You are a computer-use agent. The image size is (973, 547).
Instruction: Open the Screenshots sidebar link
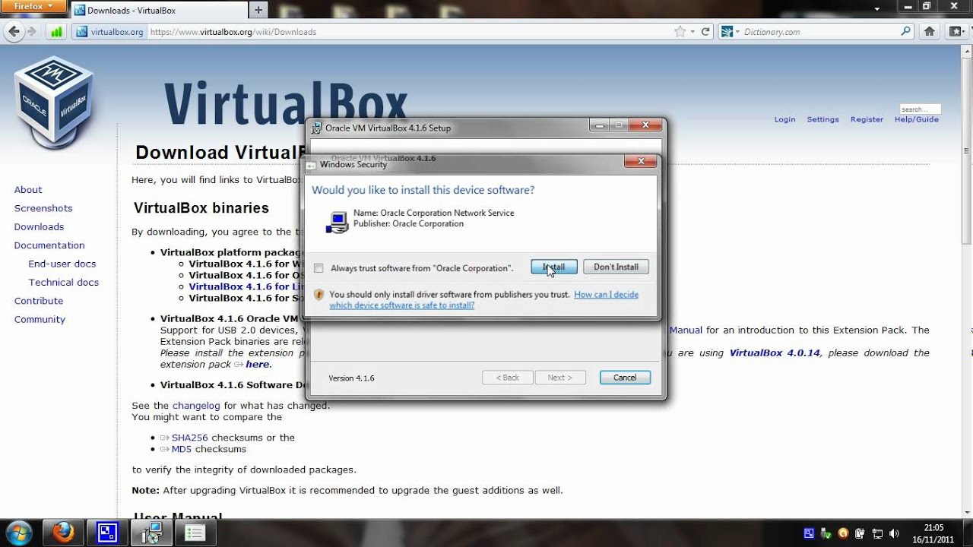click(x=43, y=208)
